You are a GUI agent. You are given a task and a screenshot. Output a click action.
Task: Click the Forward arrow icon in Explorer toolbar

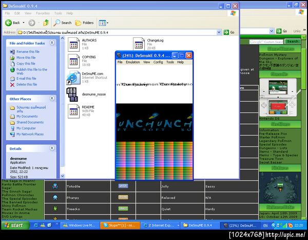[x=32, y=23]
